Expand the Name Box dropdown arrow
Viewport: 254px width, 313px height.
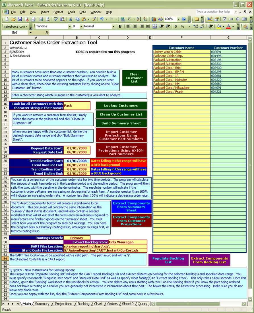coord(30,32)
